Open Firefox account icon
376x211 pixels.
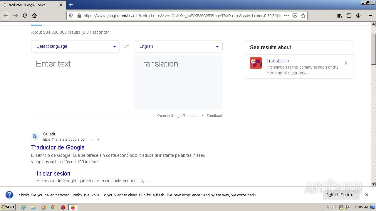tap(358, 16)
